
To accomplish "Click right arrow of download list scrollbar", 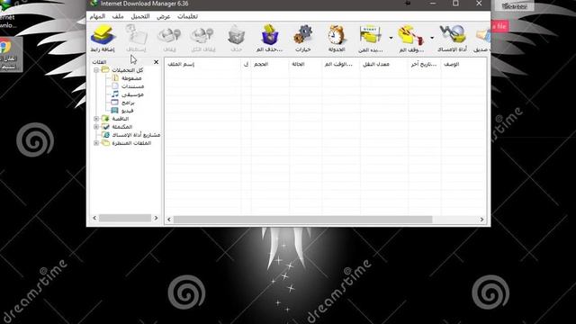I will (482, 220).
